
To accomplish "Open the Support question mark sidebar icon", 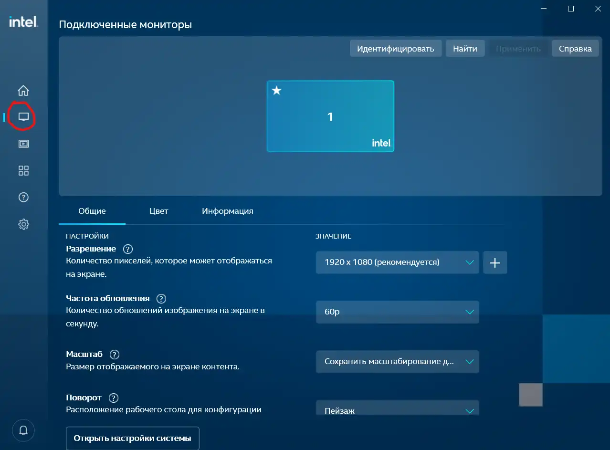I will (23, 197).
